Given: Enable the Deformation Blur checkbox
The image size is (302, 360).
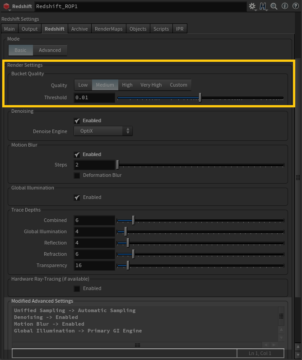Looking at the screenshot, I should coord(77,175).
